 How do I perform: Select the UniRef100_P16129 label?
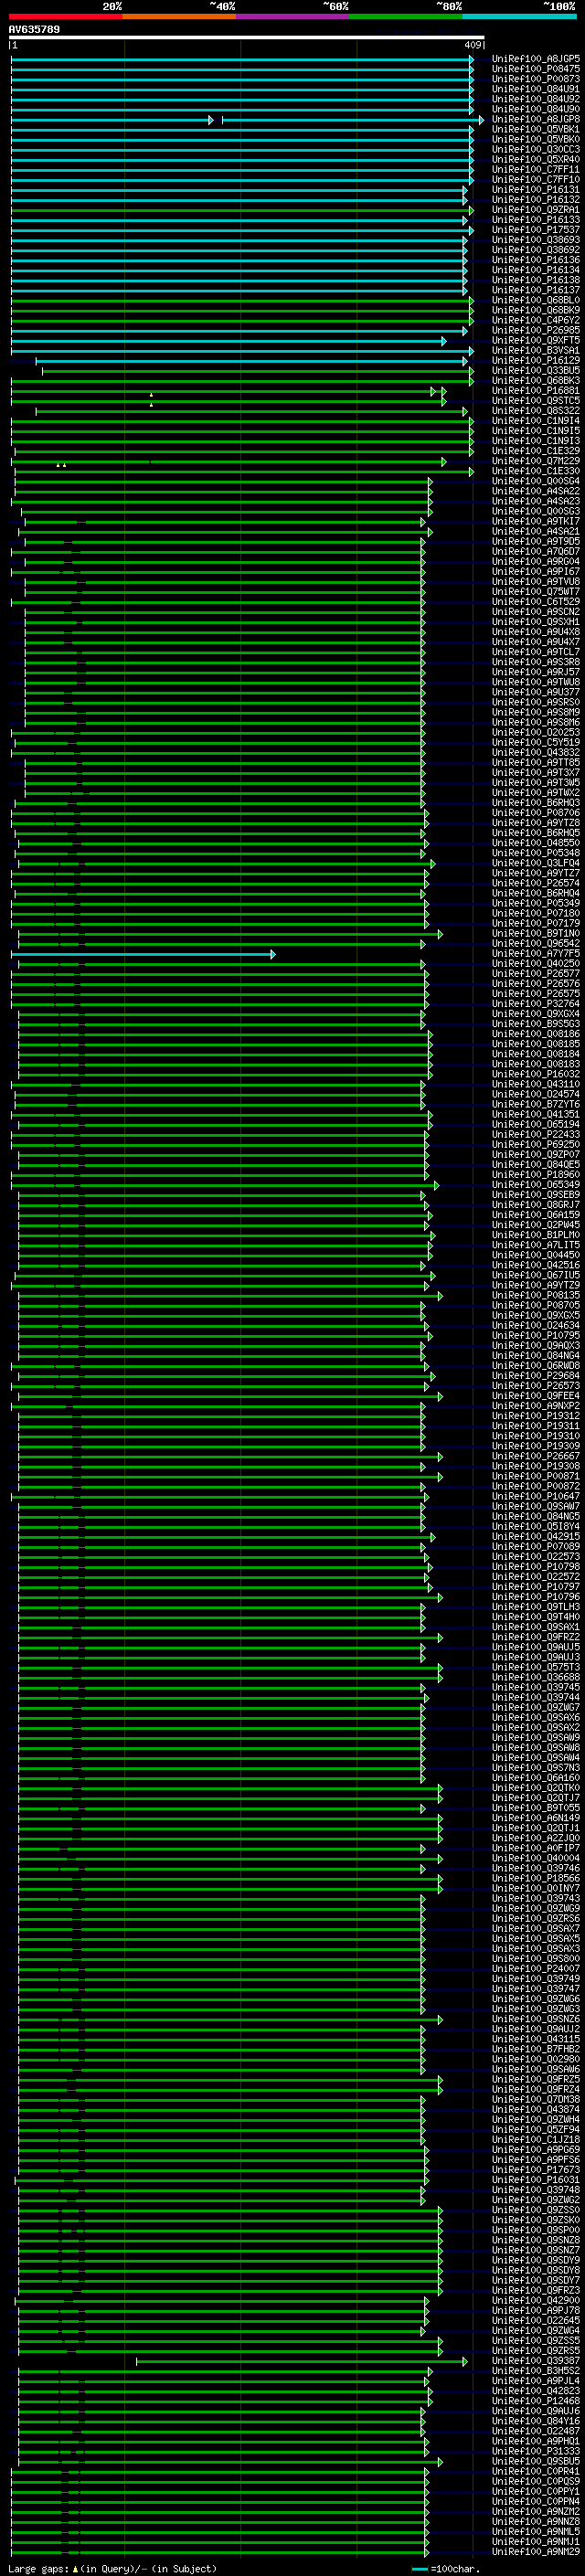point(536,360)
